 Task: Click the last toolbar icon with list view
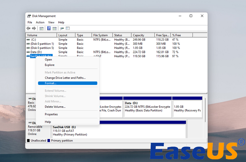coord(67,28)
